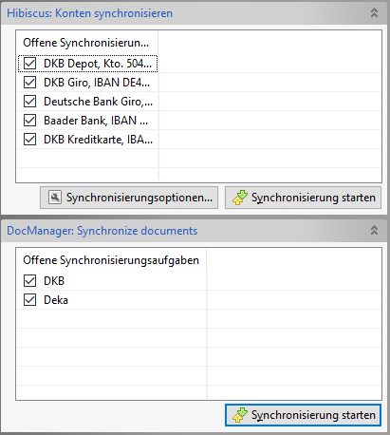
Task: Click the green arrows icon in Hibiscus panel
Action: coord(240,198)
